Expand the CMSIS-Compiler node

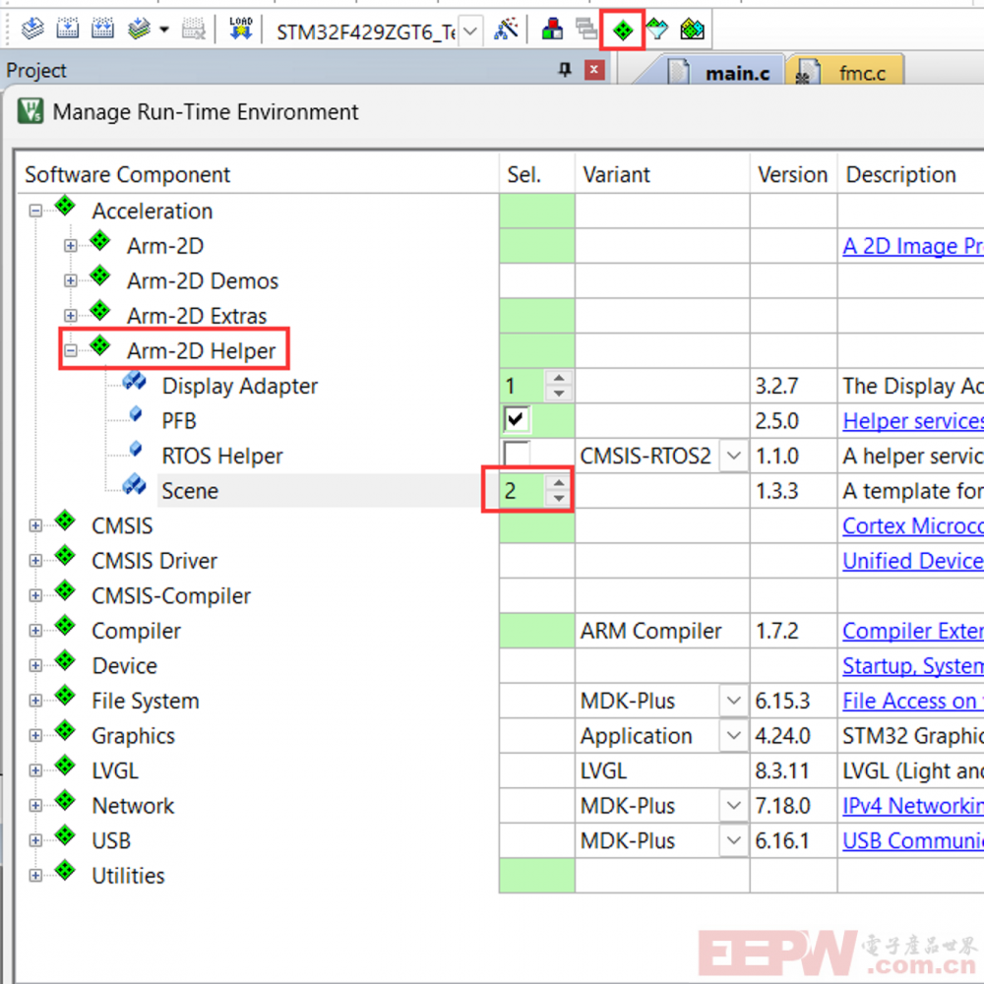tap(35, 595)
